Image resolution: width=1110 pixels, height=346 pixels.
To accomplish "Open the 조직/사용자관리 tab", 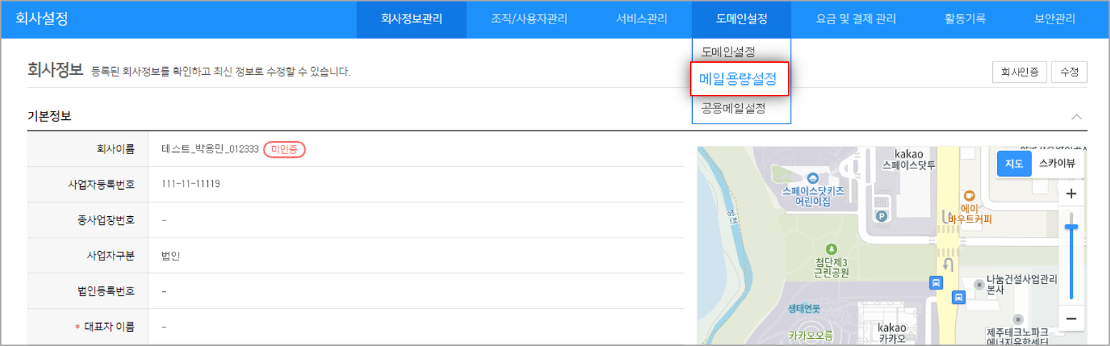I will click(x=529, y=19).
